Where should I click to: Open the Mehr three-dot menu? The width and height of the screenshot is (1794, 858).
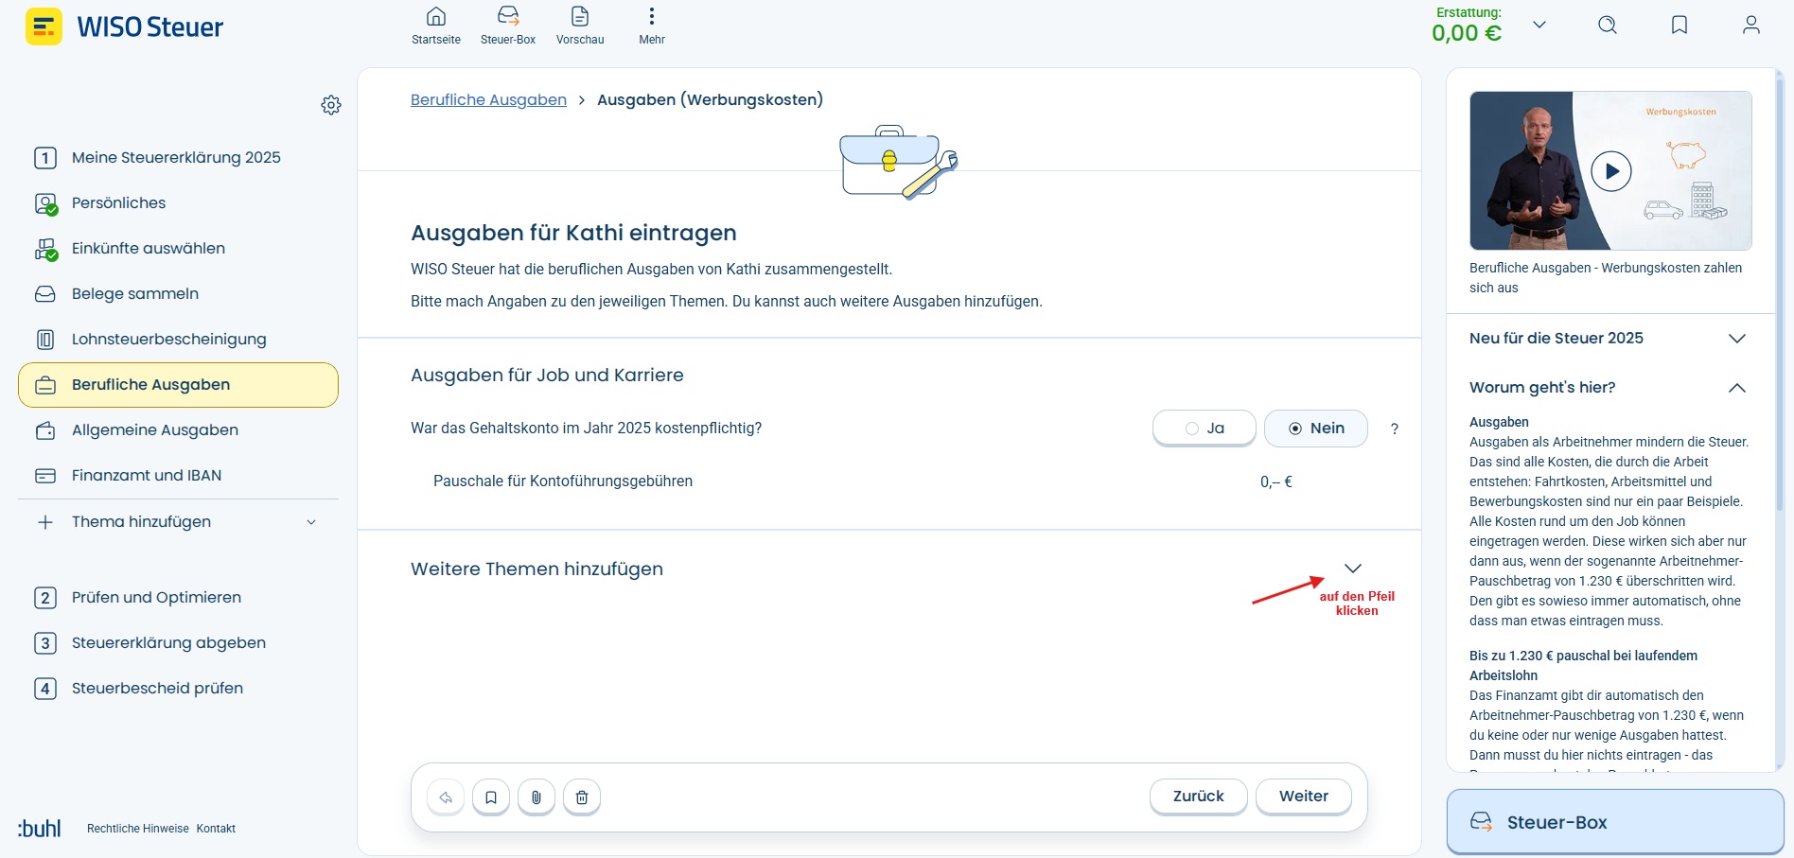(652, 26)
